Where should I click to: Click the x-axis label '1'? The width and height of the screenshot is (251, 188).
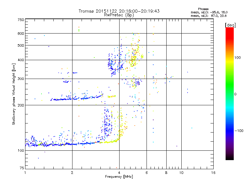point(25,173)
